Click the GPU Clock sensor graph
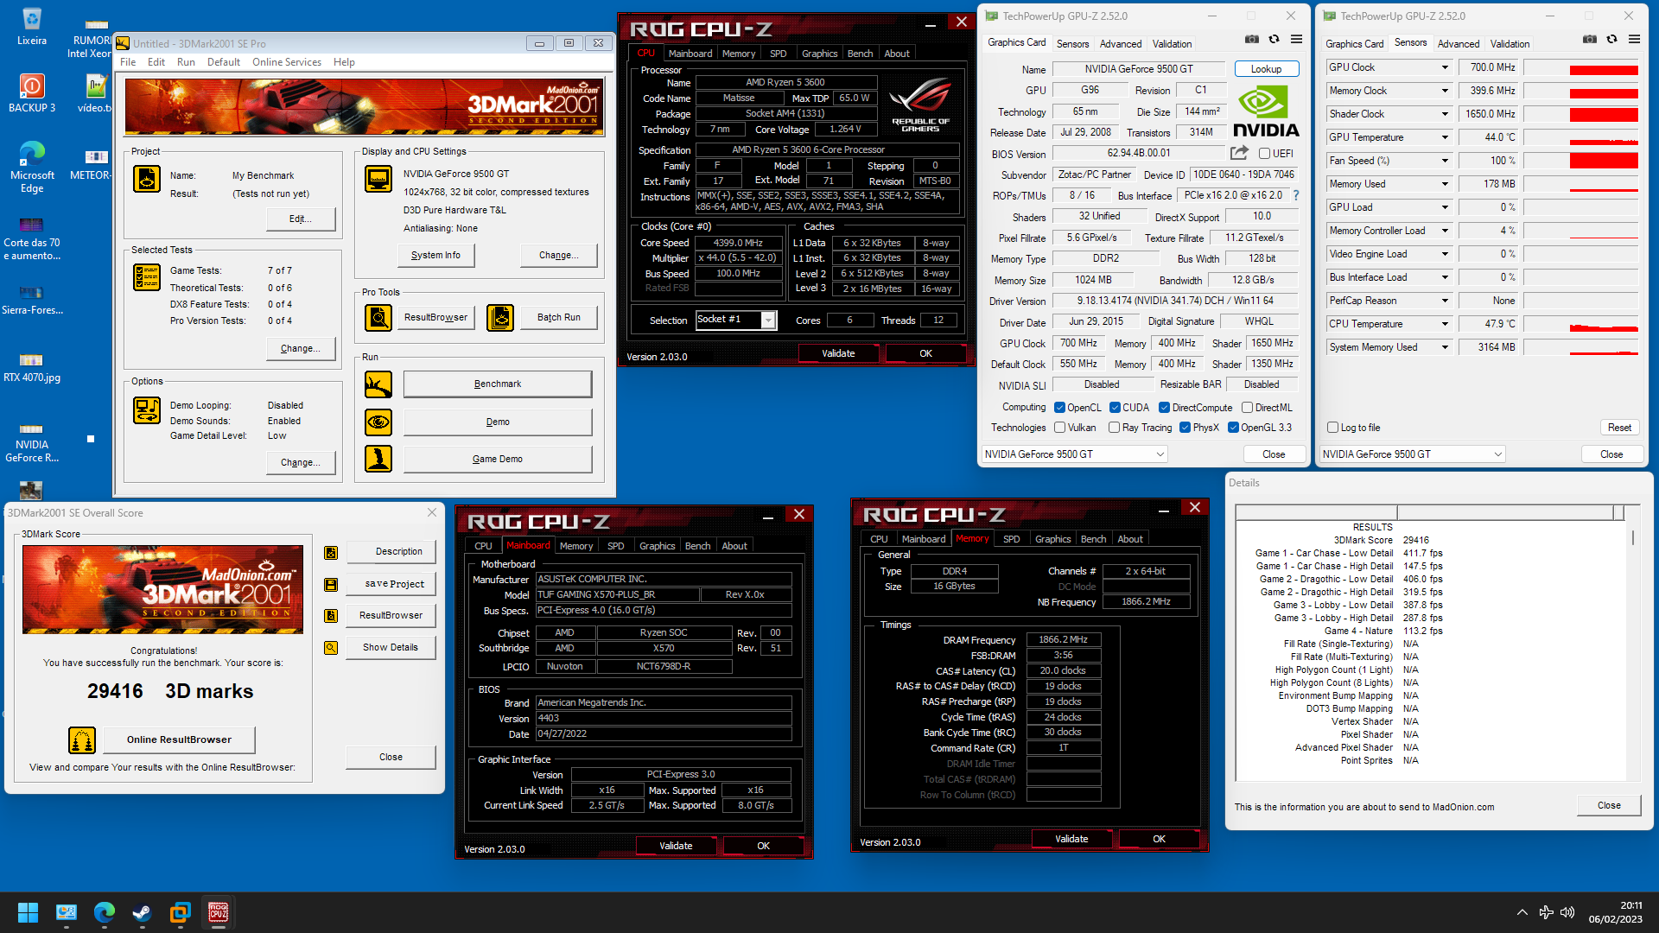The height and width of the screenshot is (933, 1659). pyautogui.click(x=1580, y=67)
